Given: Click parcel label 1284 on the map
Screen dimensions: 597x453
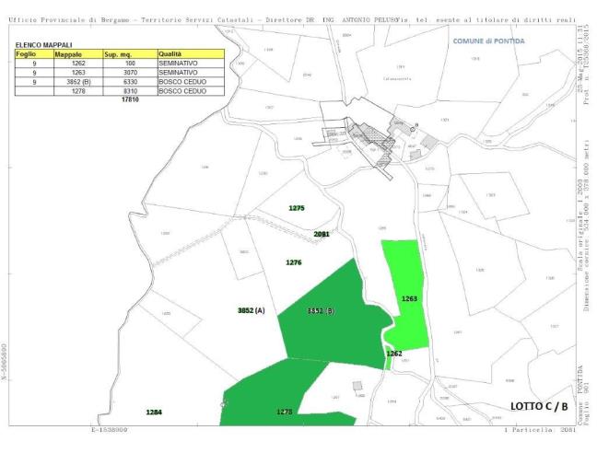Looking at the screenshot, I should click(154, 412).
